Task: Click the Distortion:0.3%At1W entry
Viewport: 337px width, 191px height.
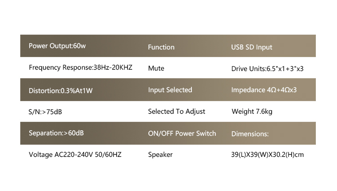Action: pos(61,91)
